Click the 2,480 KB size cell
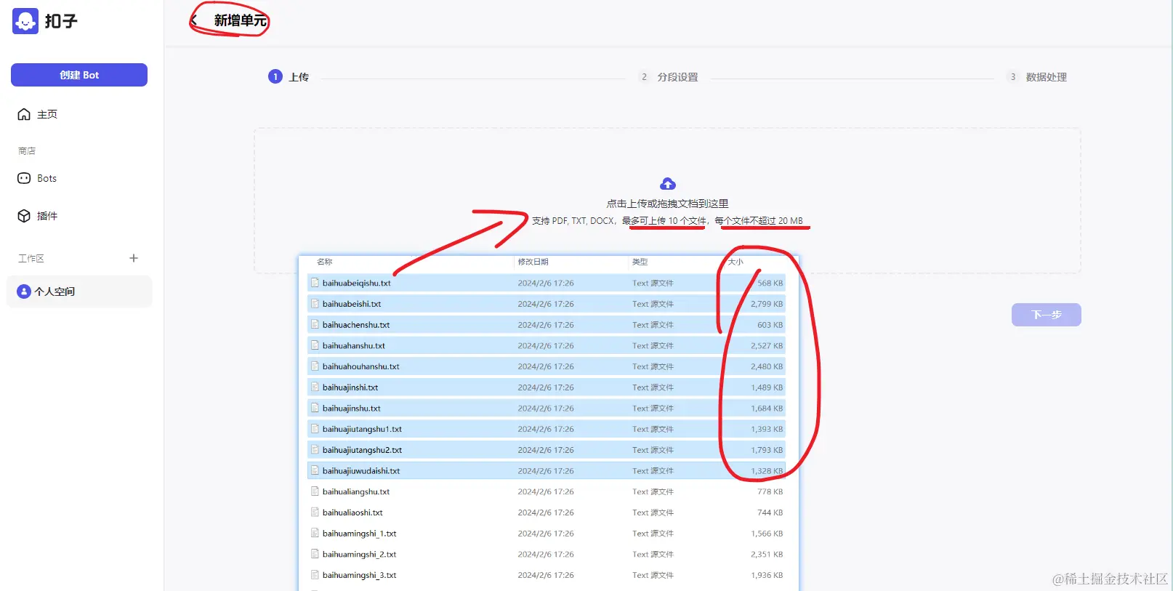The width and height of the screenshot is (1173, 591). pos(767,366)
